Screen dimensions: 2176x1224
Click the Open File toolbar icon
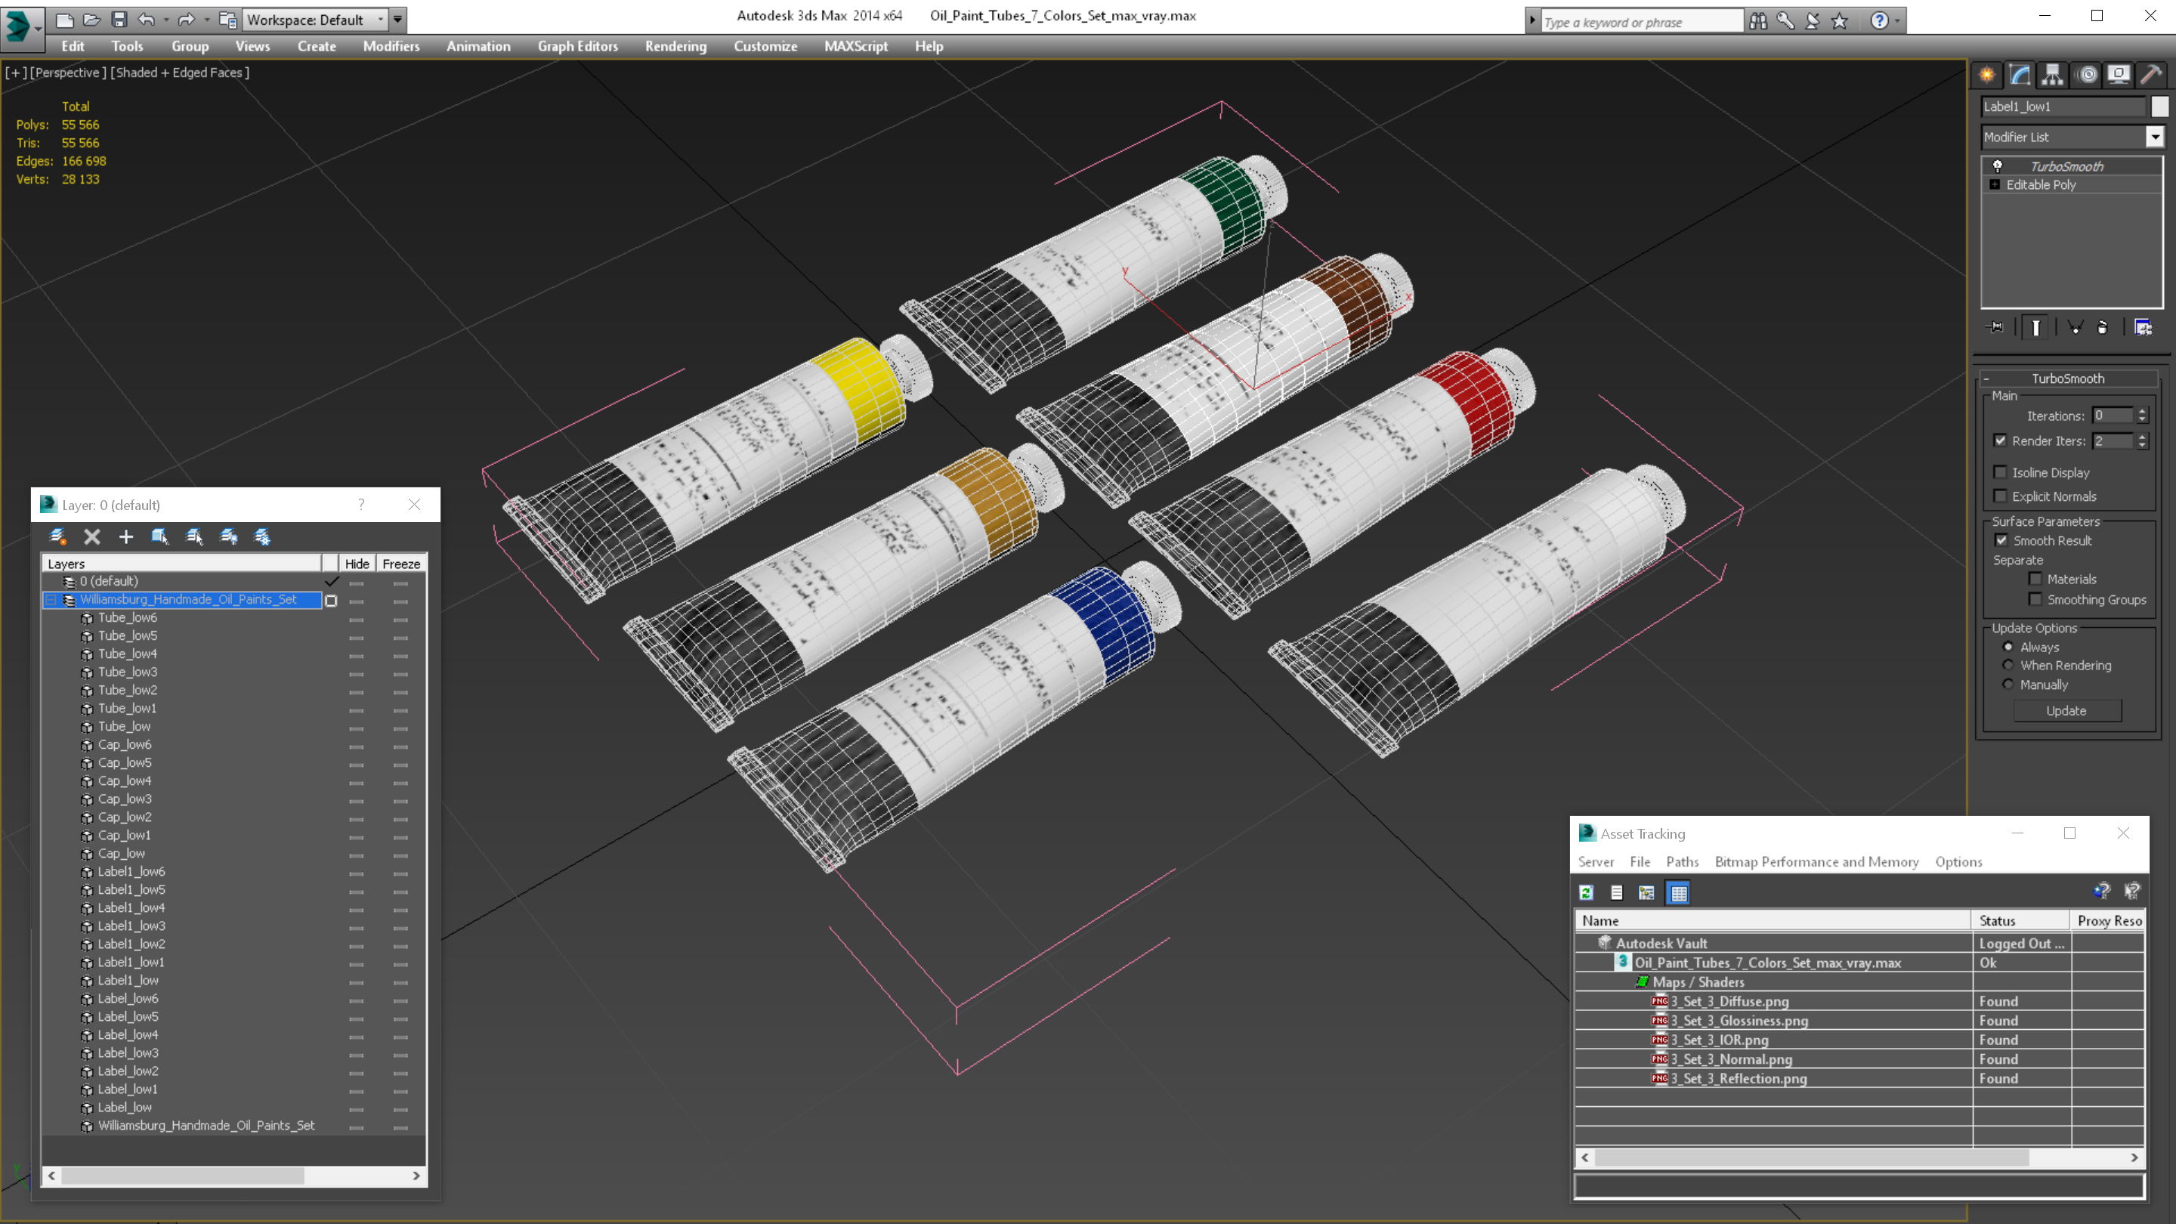click(91, 19)
